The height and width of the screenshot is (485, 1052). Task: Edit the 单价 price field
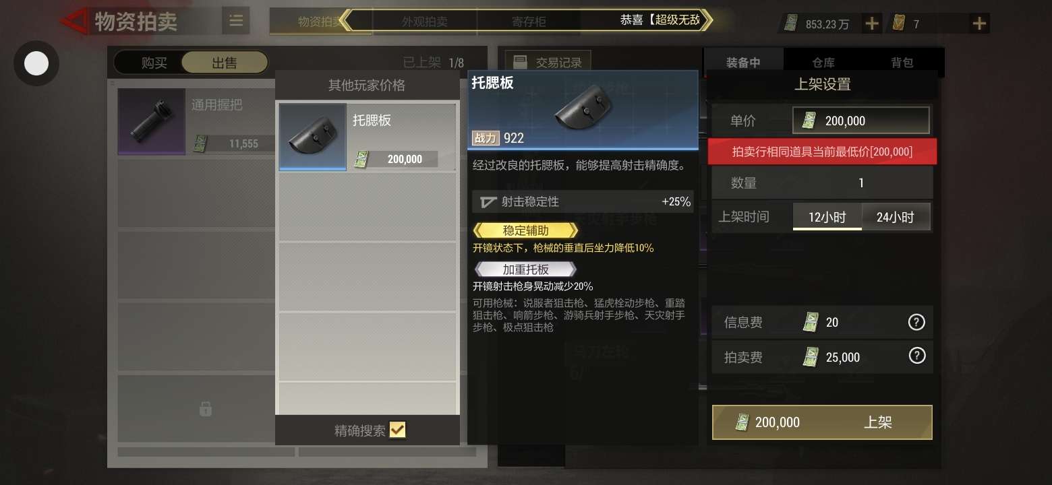(861, 121)
